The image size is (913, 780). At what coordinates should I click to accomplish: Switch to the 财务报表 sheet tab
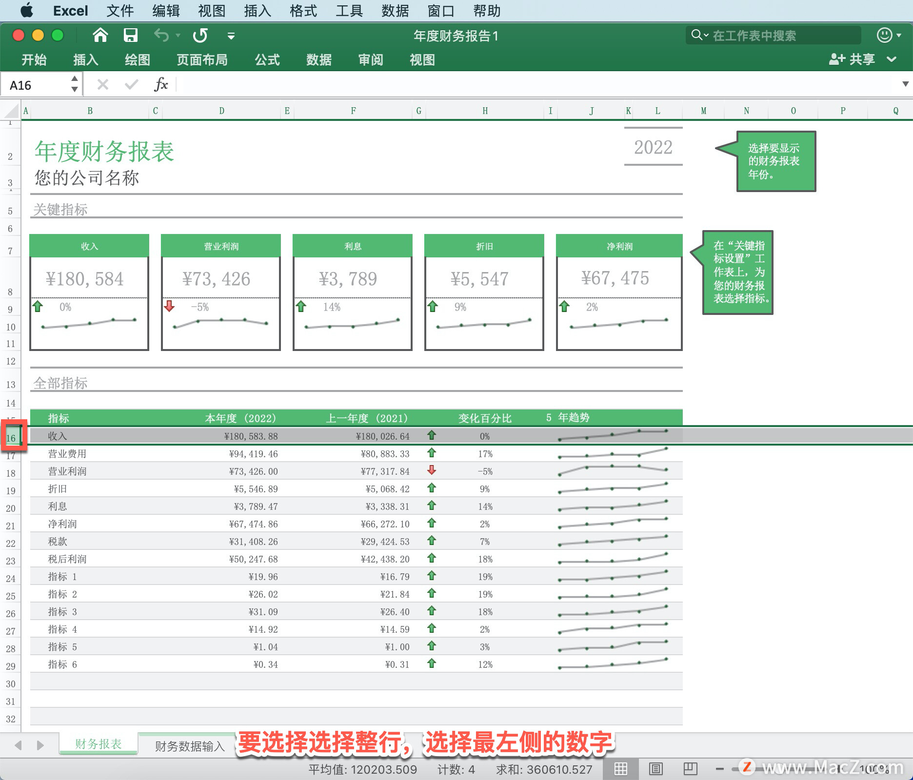pyautogui.click(x=99, y=744)
